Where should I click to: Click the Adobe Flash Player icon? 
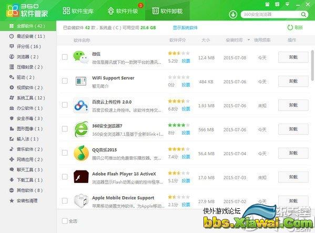click(81, 177)
